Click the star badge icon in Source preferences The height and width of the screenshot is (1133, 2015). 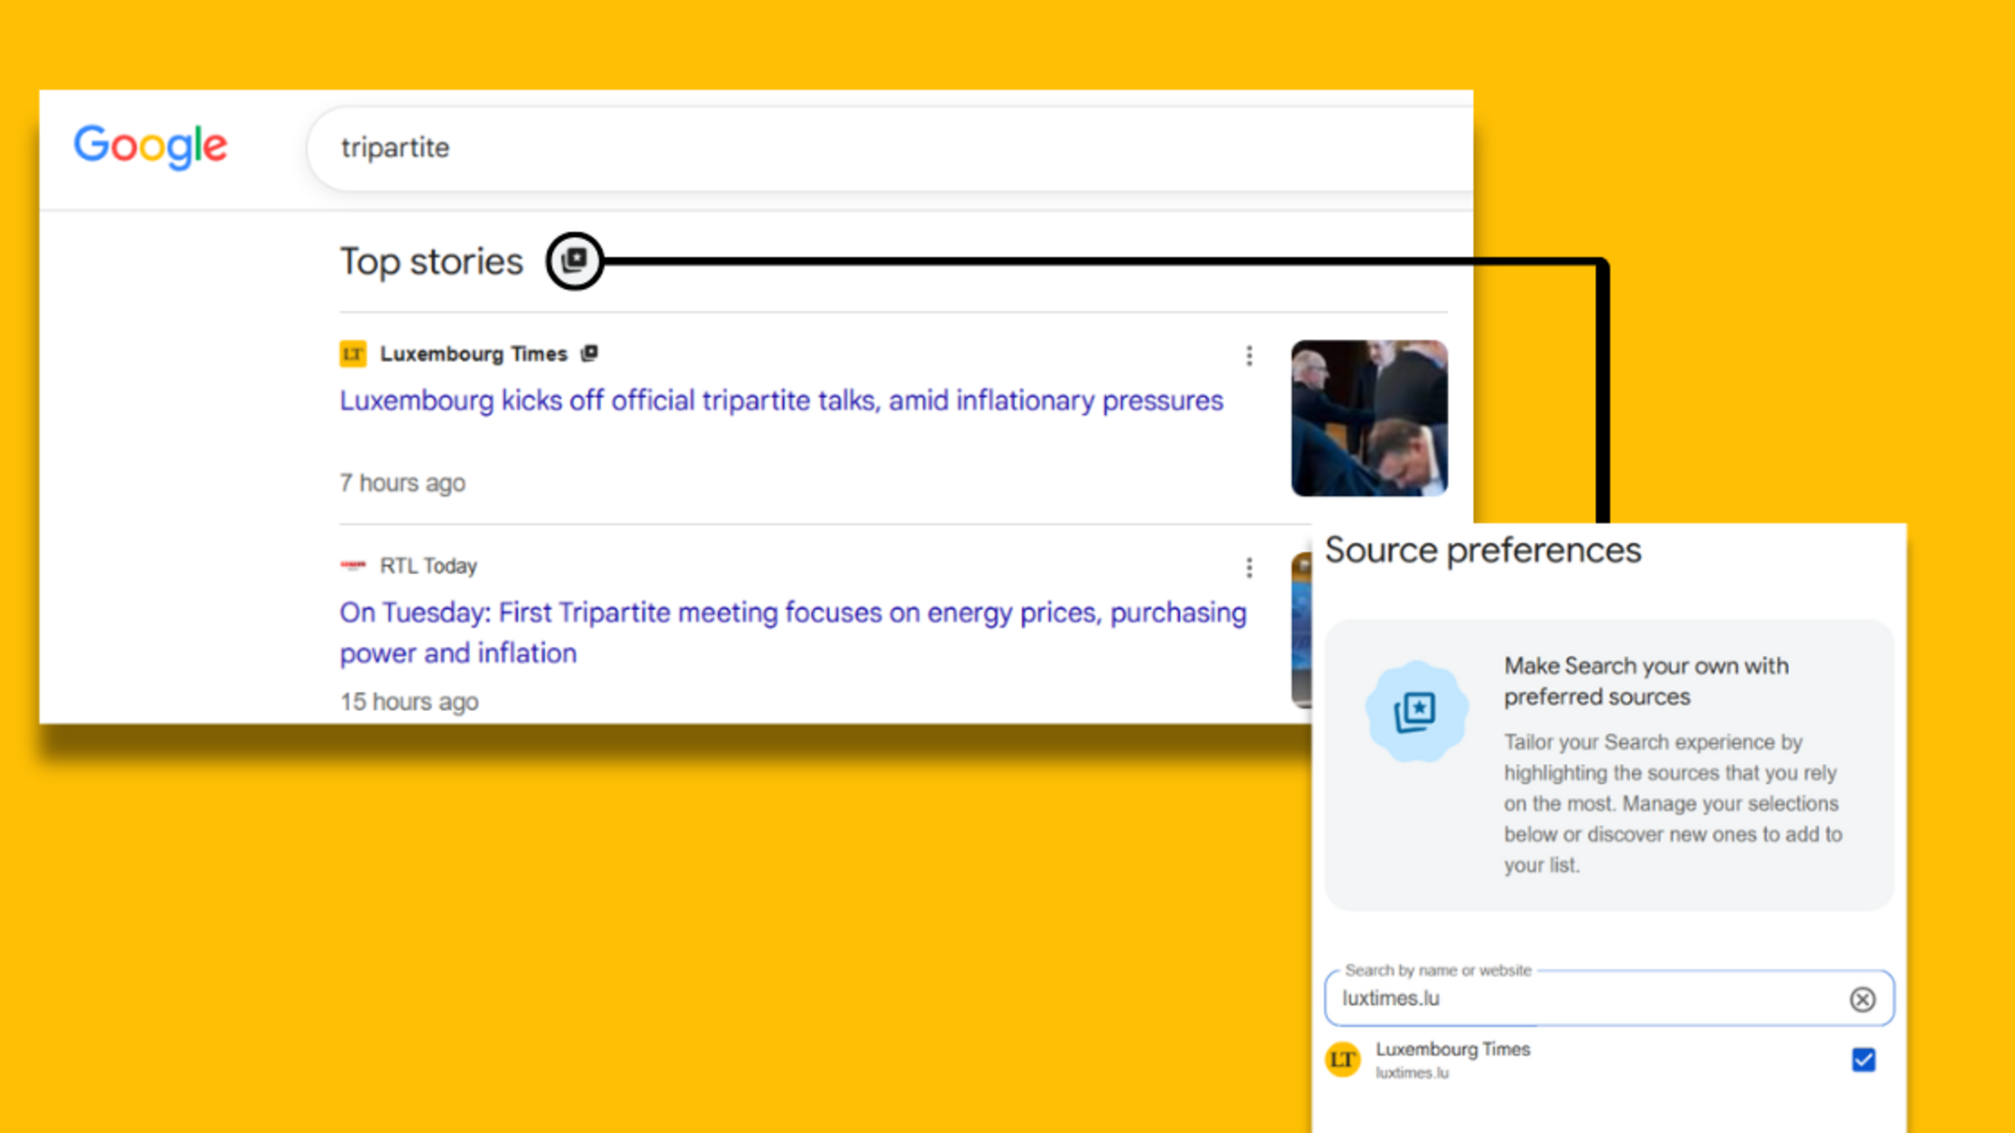click(x=1417, y=712)
